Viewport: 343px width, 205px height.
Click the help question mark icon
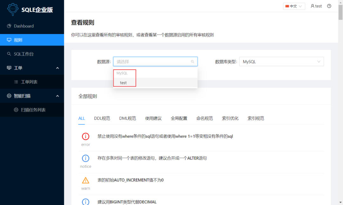click(329, 6)
